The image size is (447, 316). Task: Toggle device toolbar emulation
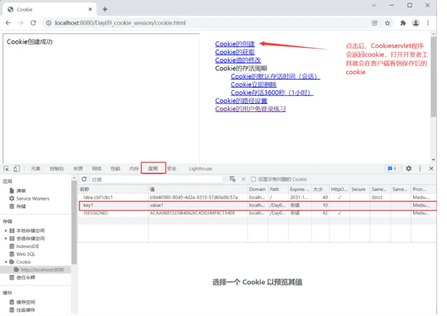coord(16,169)
